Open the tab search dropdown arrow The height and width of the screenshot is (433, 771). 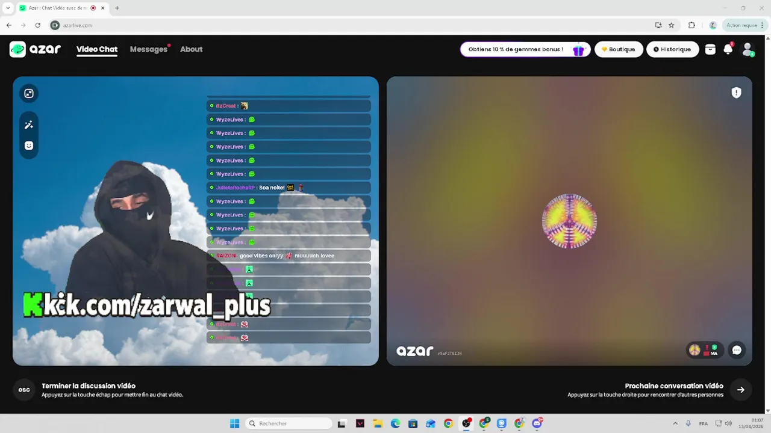[x=8, y=8]
